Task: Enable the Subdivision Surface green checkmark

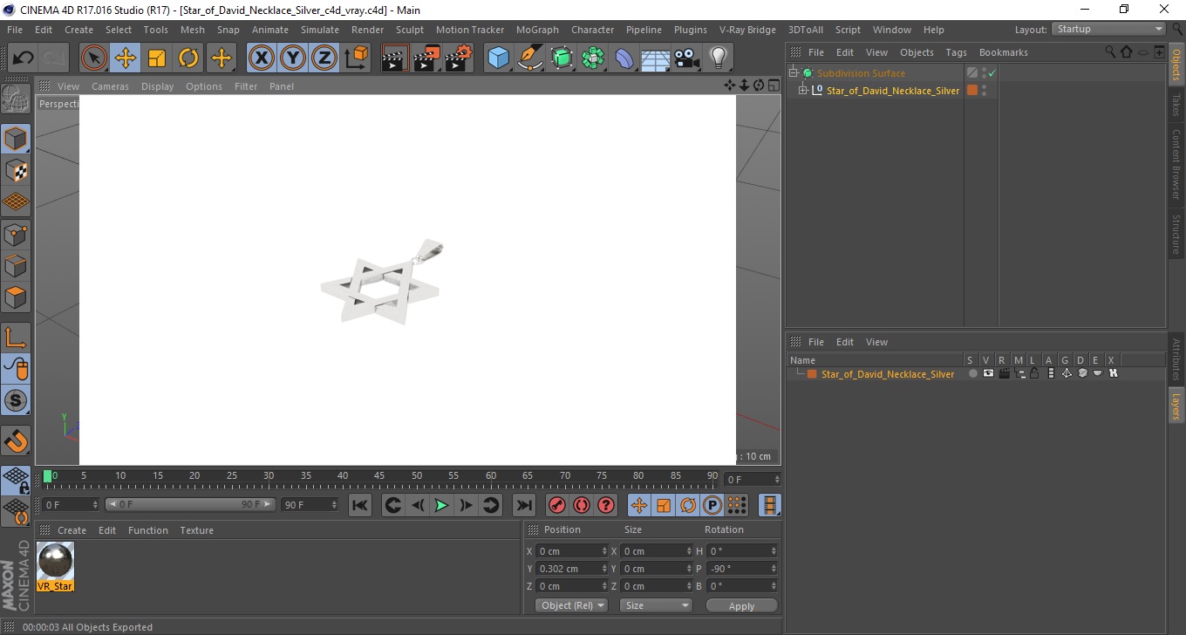Action: pyautogui.click(x=992, y=73)
